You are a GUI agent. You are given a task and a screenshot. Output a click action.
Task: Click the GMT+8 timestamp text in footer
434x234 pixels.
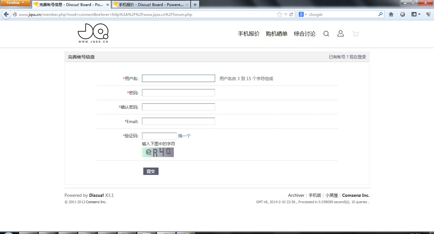click(276, 202)
